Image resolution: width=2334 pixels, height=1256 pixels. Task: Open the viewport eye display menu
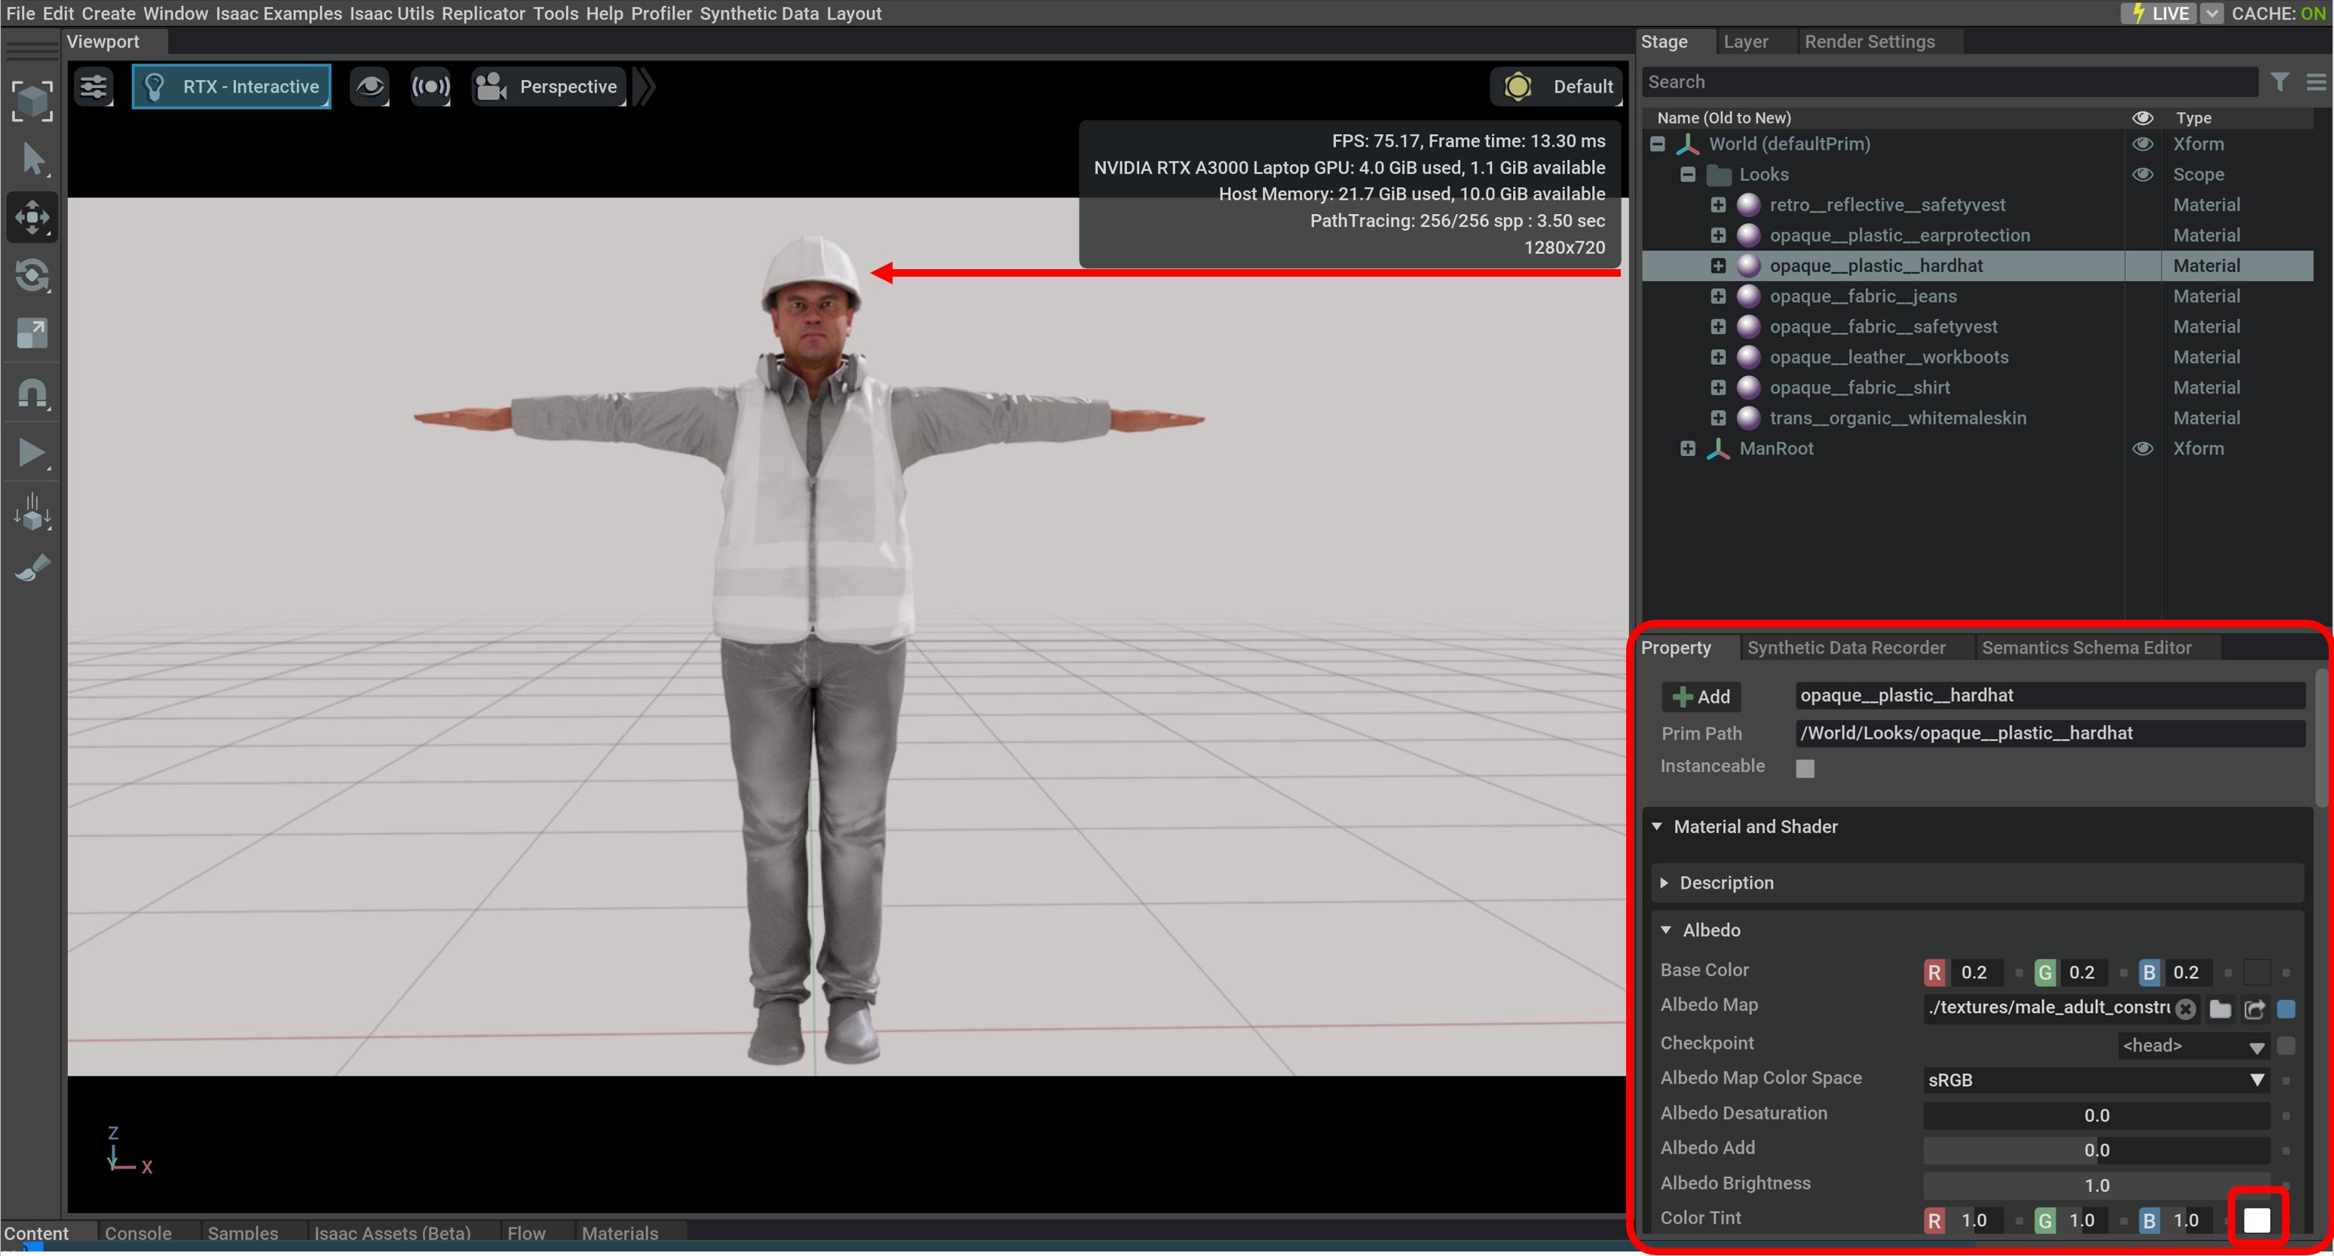point(369,87)
